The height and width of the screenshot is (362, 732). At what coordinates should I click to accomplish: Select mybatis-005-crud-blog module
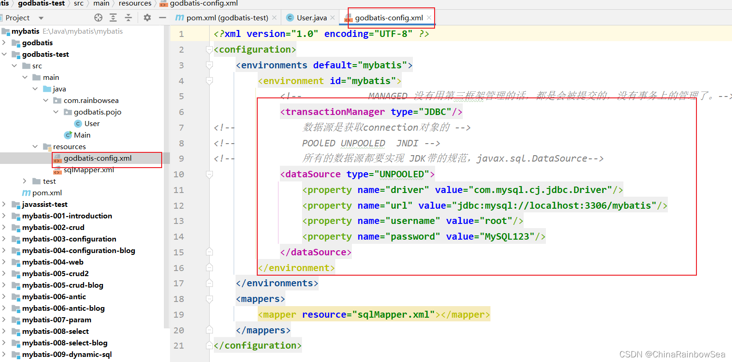pyautogui.click(x=63, y=285)
